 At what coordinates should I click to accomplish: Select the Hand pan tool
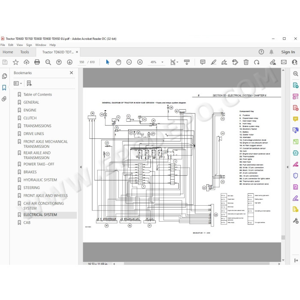(x=118, y=62)
